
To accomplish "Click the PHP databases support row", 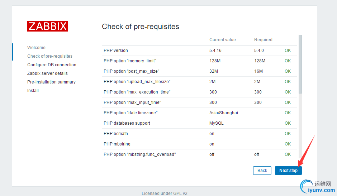I will click(127, 123).
